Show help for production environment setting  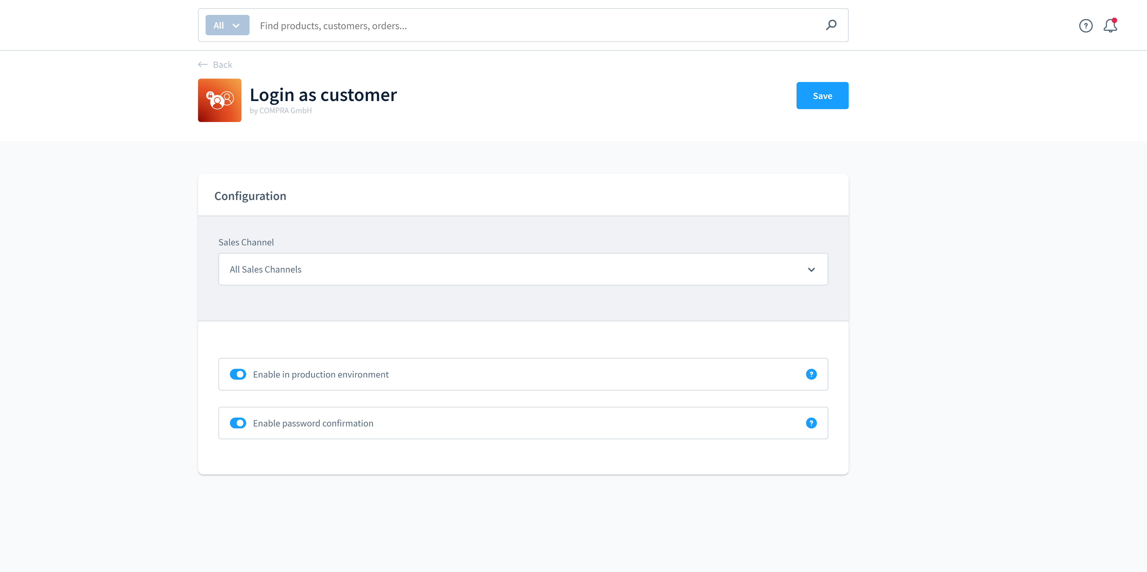(x=811, y=374)
